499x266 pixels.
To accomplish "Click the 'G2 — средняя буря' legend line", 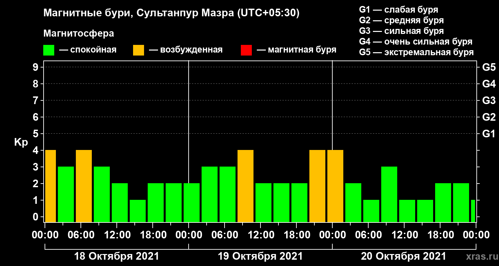I will tap(401, 20).
